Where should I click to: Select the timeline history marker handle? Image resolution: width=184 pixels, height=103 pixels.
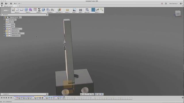[64, 97]
